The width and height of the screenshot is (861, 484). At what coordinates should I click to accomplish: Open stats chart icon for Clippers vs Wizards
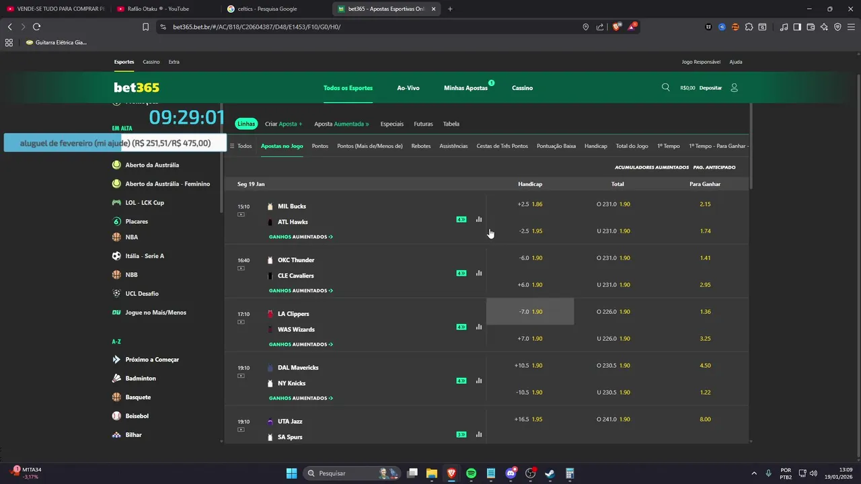tap(479, 327)
